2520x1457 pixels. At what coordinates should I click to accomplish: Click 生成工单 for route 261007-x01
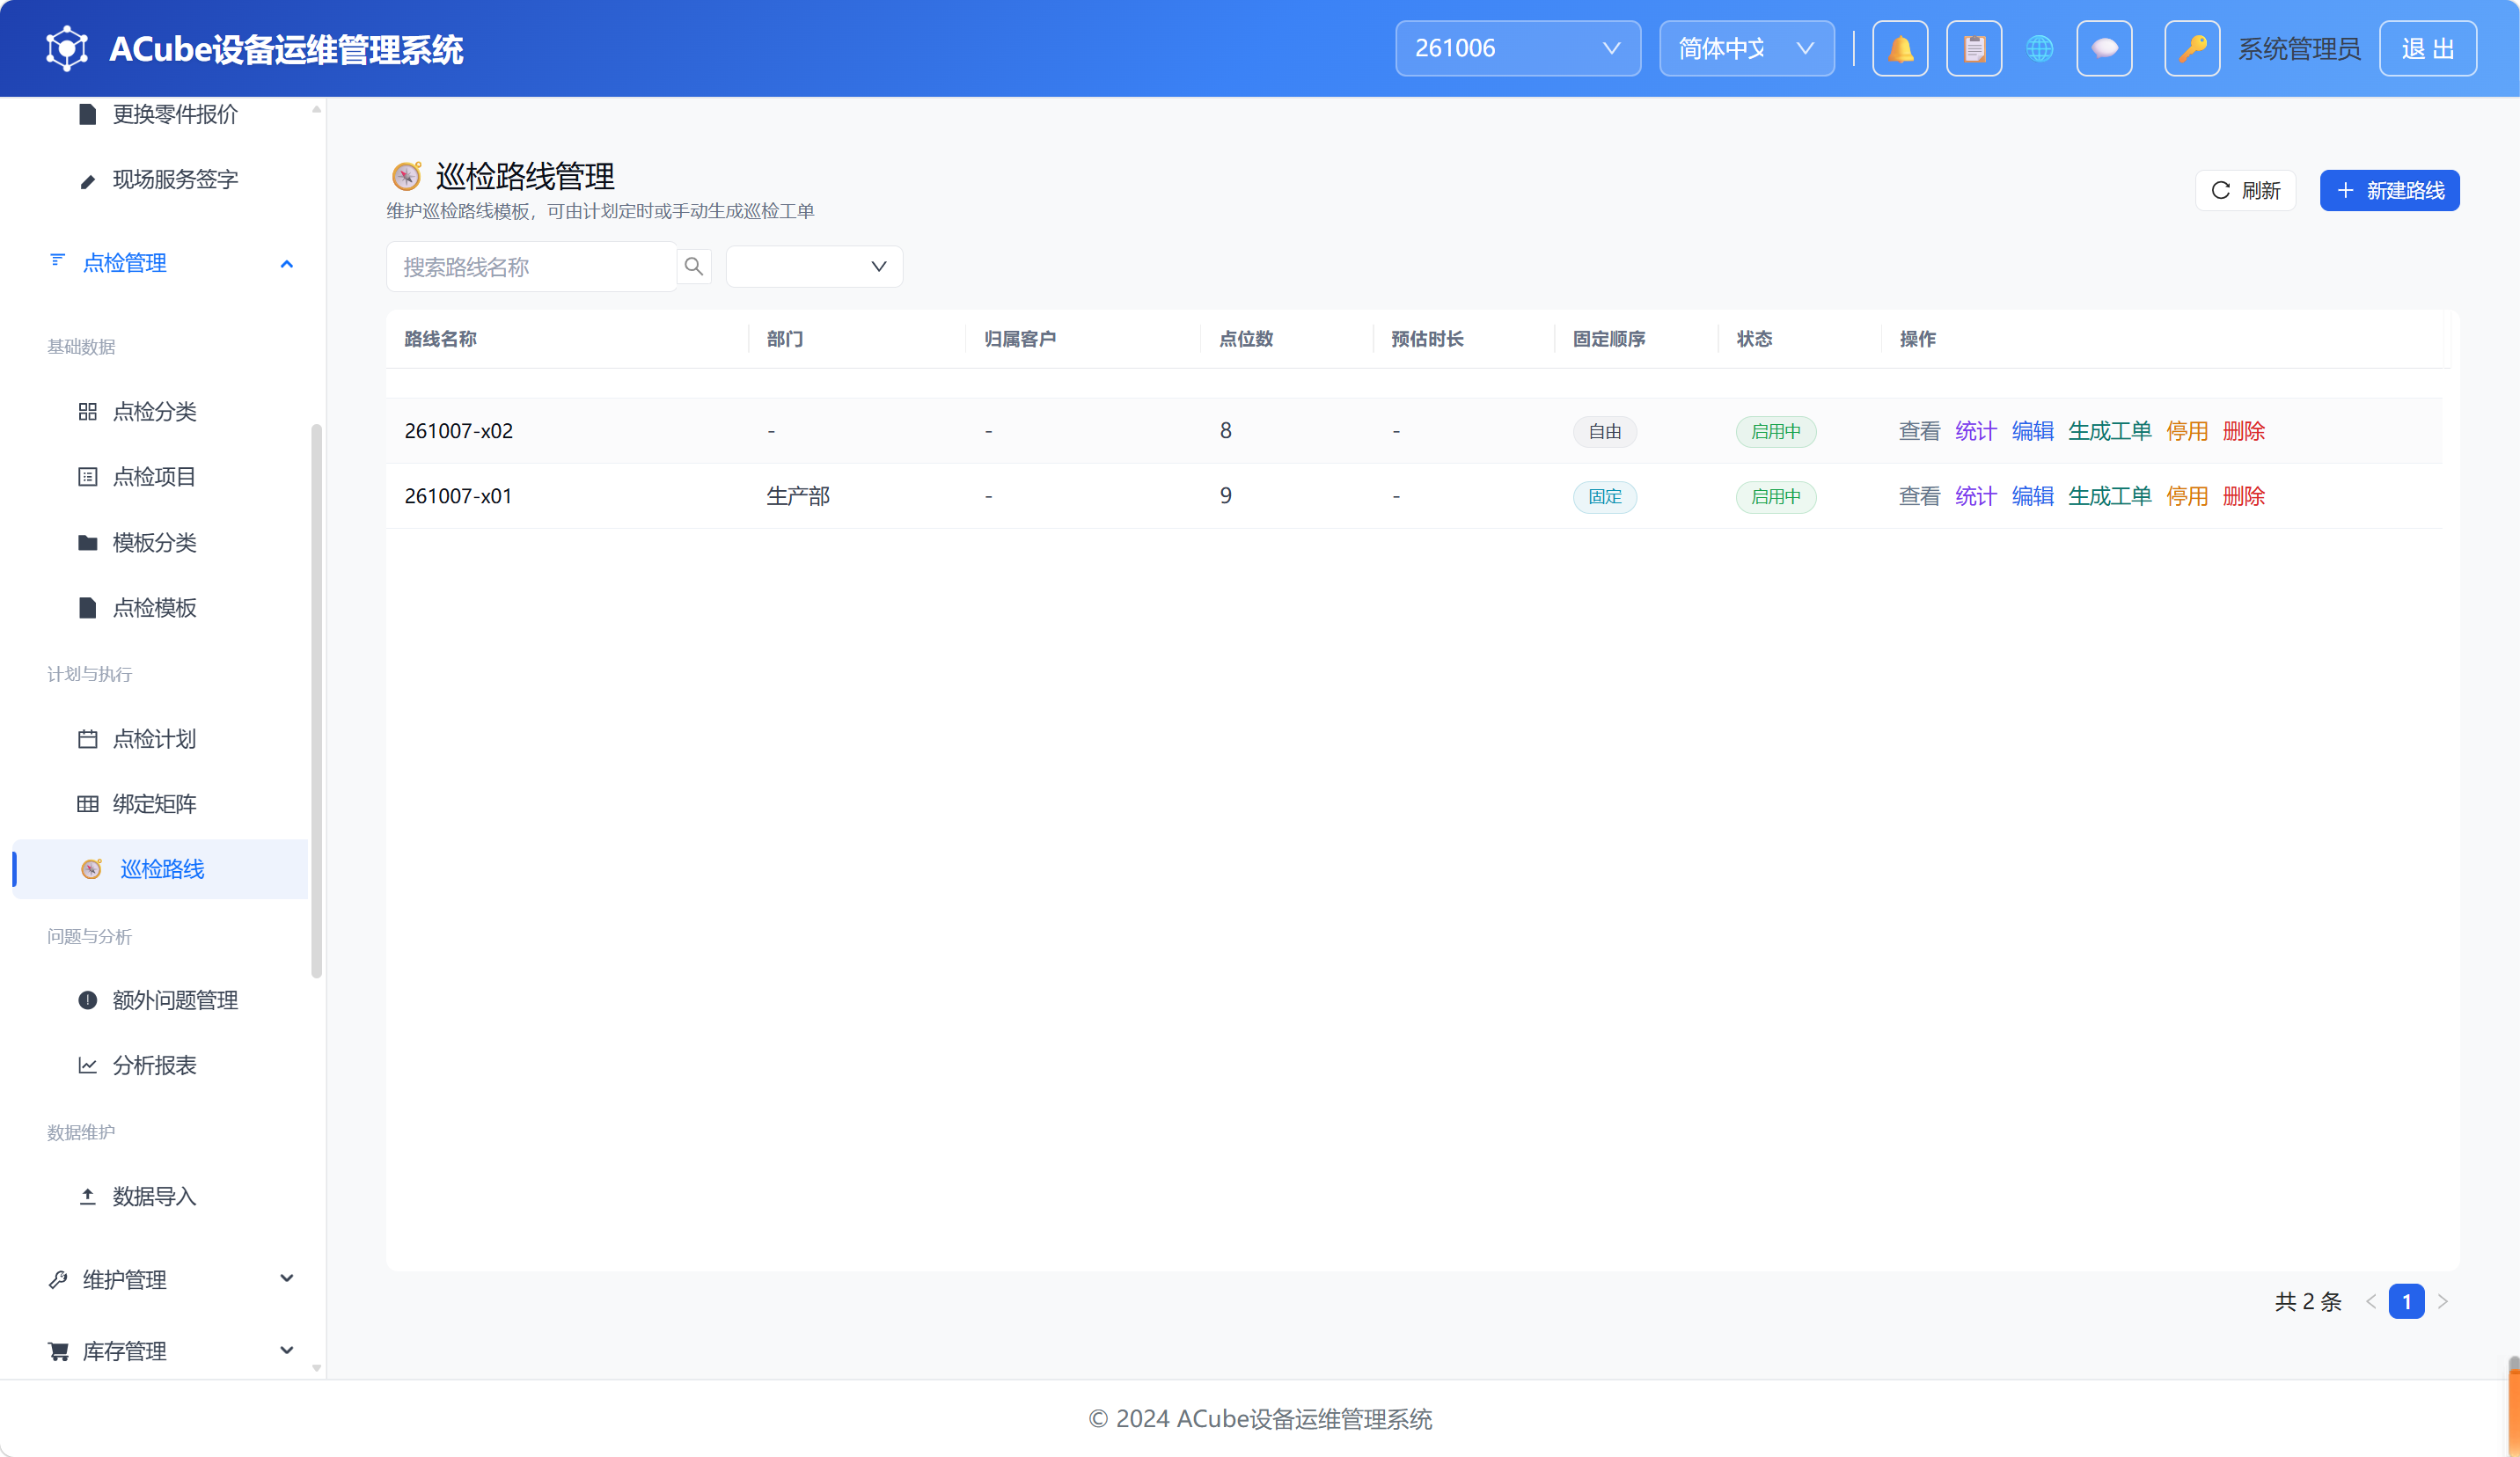coord(2109,496)
